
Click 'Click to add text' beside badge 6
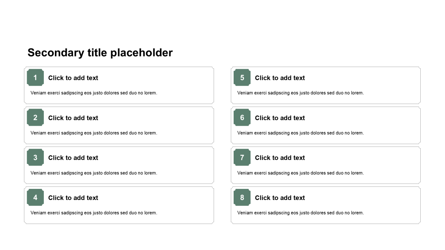[x=280, y=118]
